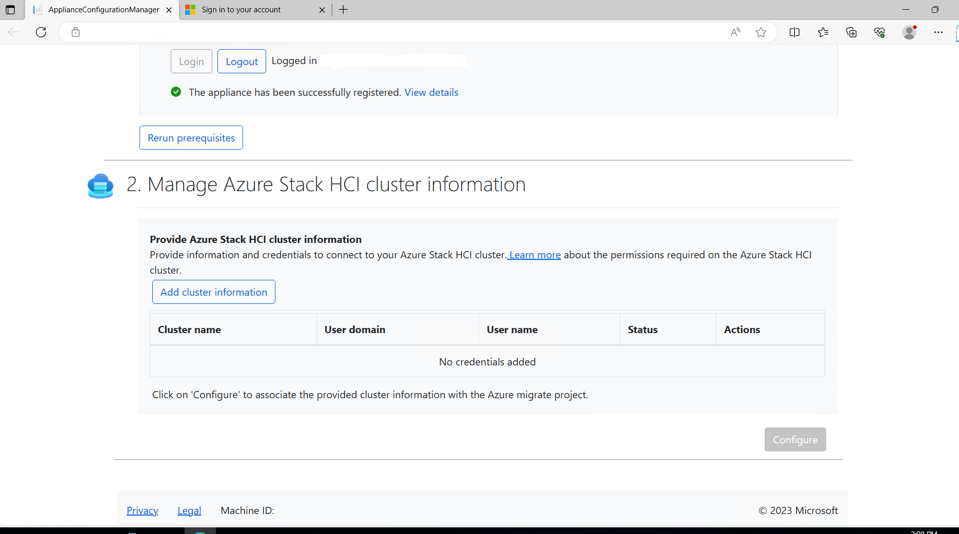Open Learn more permissions link
The image size is (959, 534).
(x=535, y=255)
